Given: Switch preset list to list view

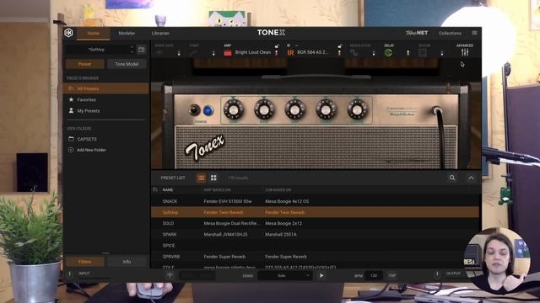Looking at the screenshot, I should click(201, 178).
